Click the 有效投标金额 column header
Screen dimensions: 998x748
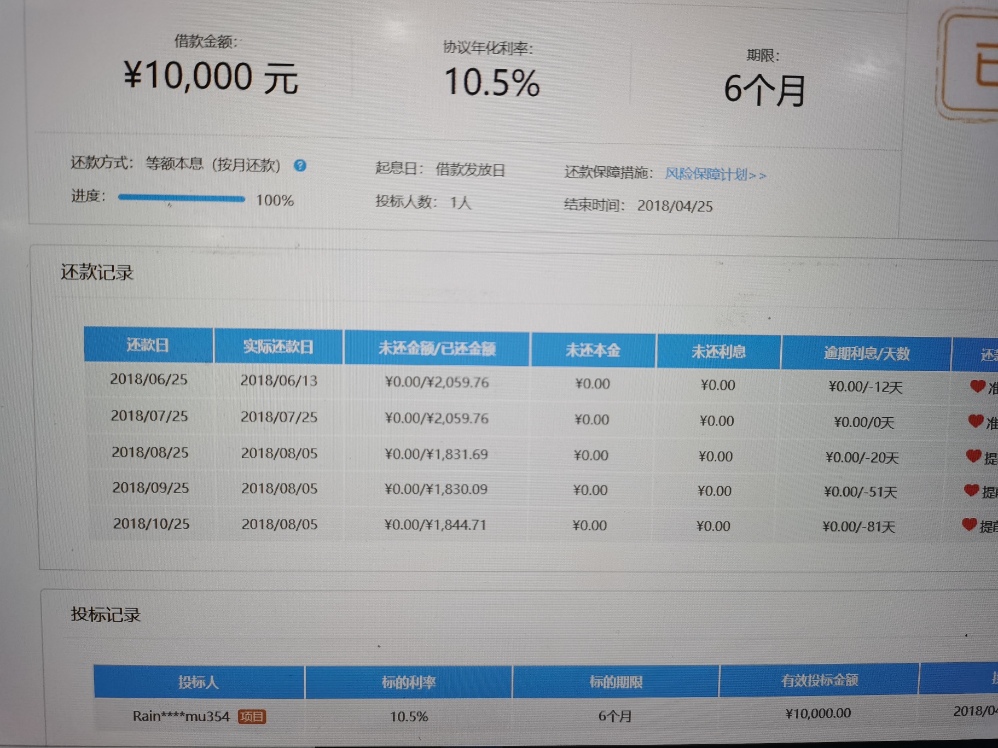click(x=819, y=680)
